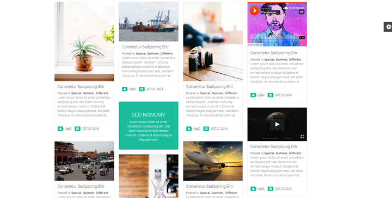392x198 pixels.
Task: Open post title below the street market photo
Action: tap(81, 186)
